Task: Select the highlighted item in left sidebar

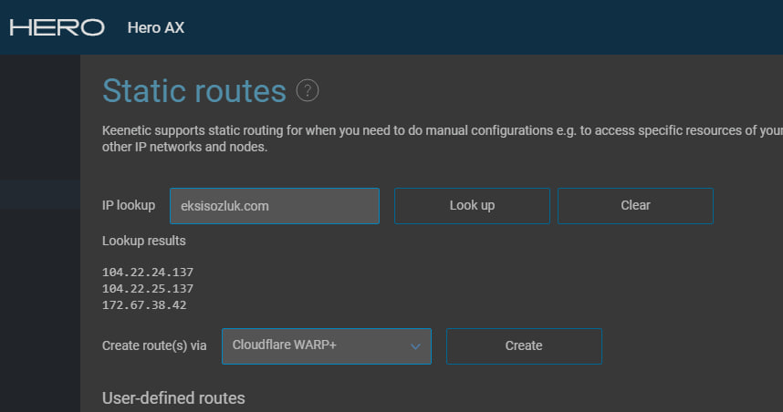Action: coord(40,194)
